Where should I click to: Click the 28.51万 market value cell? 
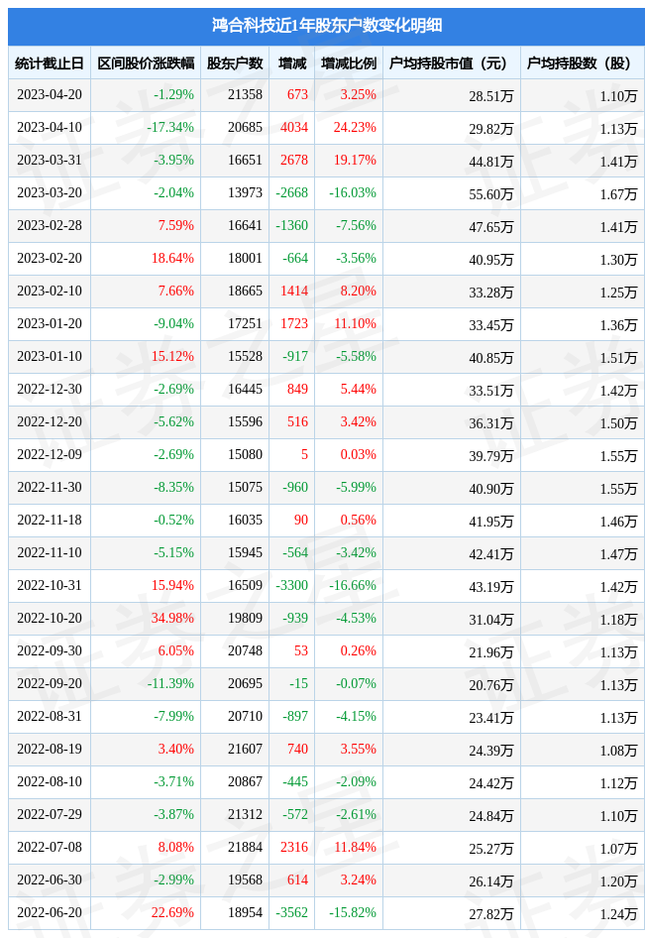coord(491,96)
